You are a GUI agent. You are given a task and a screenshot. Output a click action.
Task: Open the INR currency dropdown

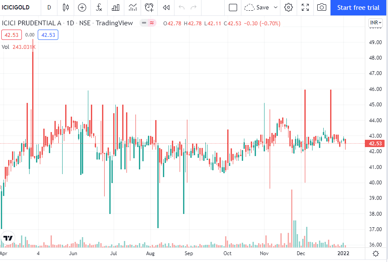coord(376,23)
